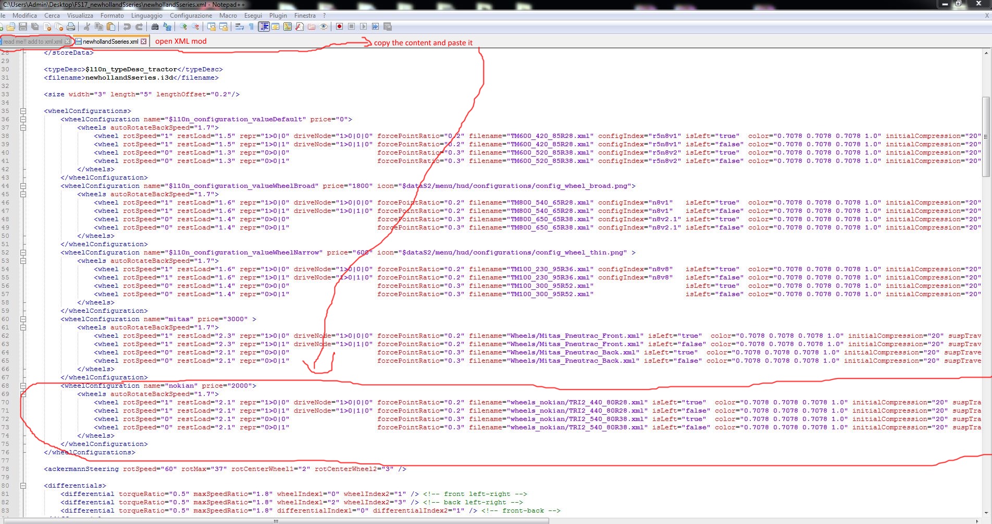Toggle word wrap in the toolbar
Screen dimensions: 992x524
pyautogui.click(x=239, y=27)
